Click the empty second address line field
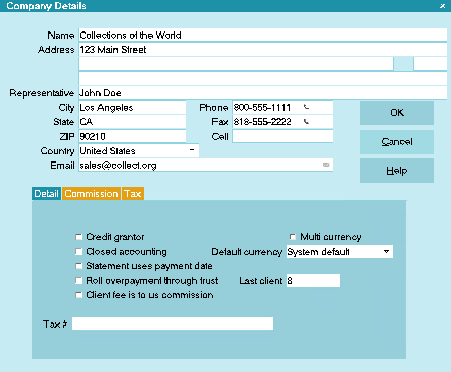This screenshot has height=372, width=451. pos(236,63)
